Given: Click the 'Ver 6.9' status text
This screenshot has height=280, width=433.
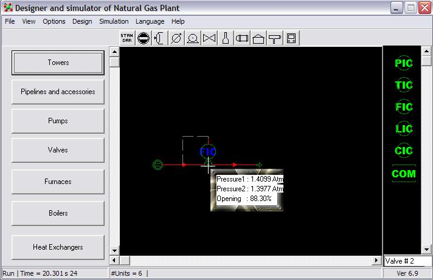Looking at the screenshot, I should (x=407, y=273).
